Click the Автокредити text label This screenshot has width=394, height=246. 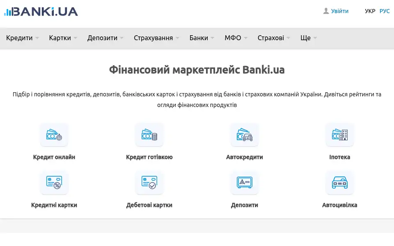click(245, 157)
